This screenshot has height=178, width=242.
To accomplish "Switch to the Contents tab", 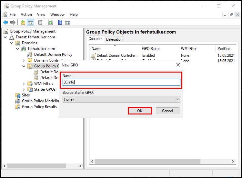I will point(95,39).
